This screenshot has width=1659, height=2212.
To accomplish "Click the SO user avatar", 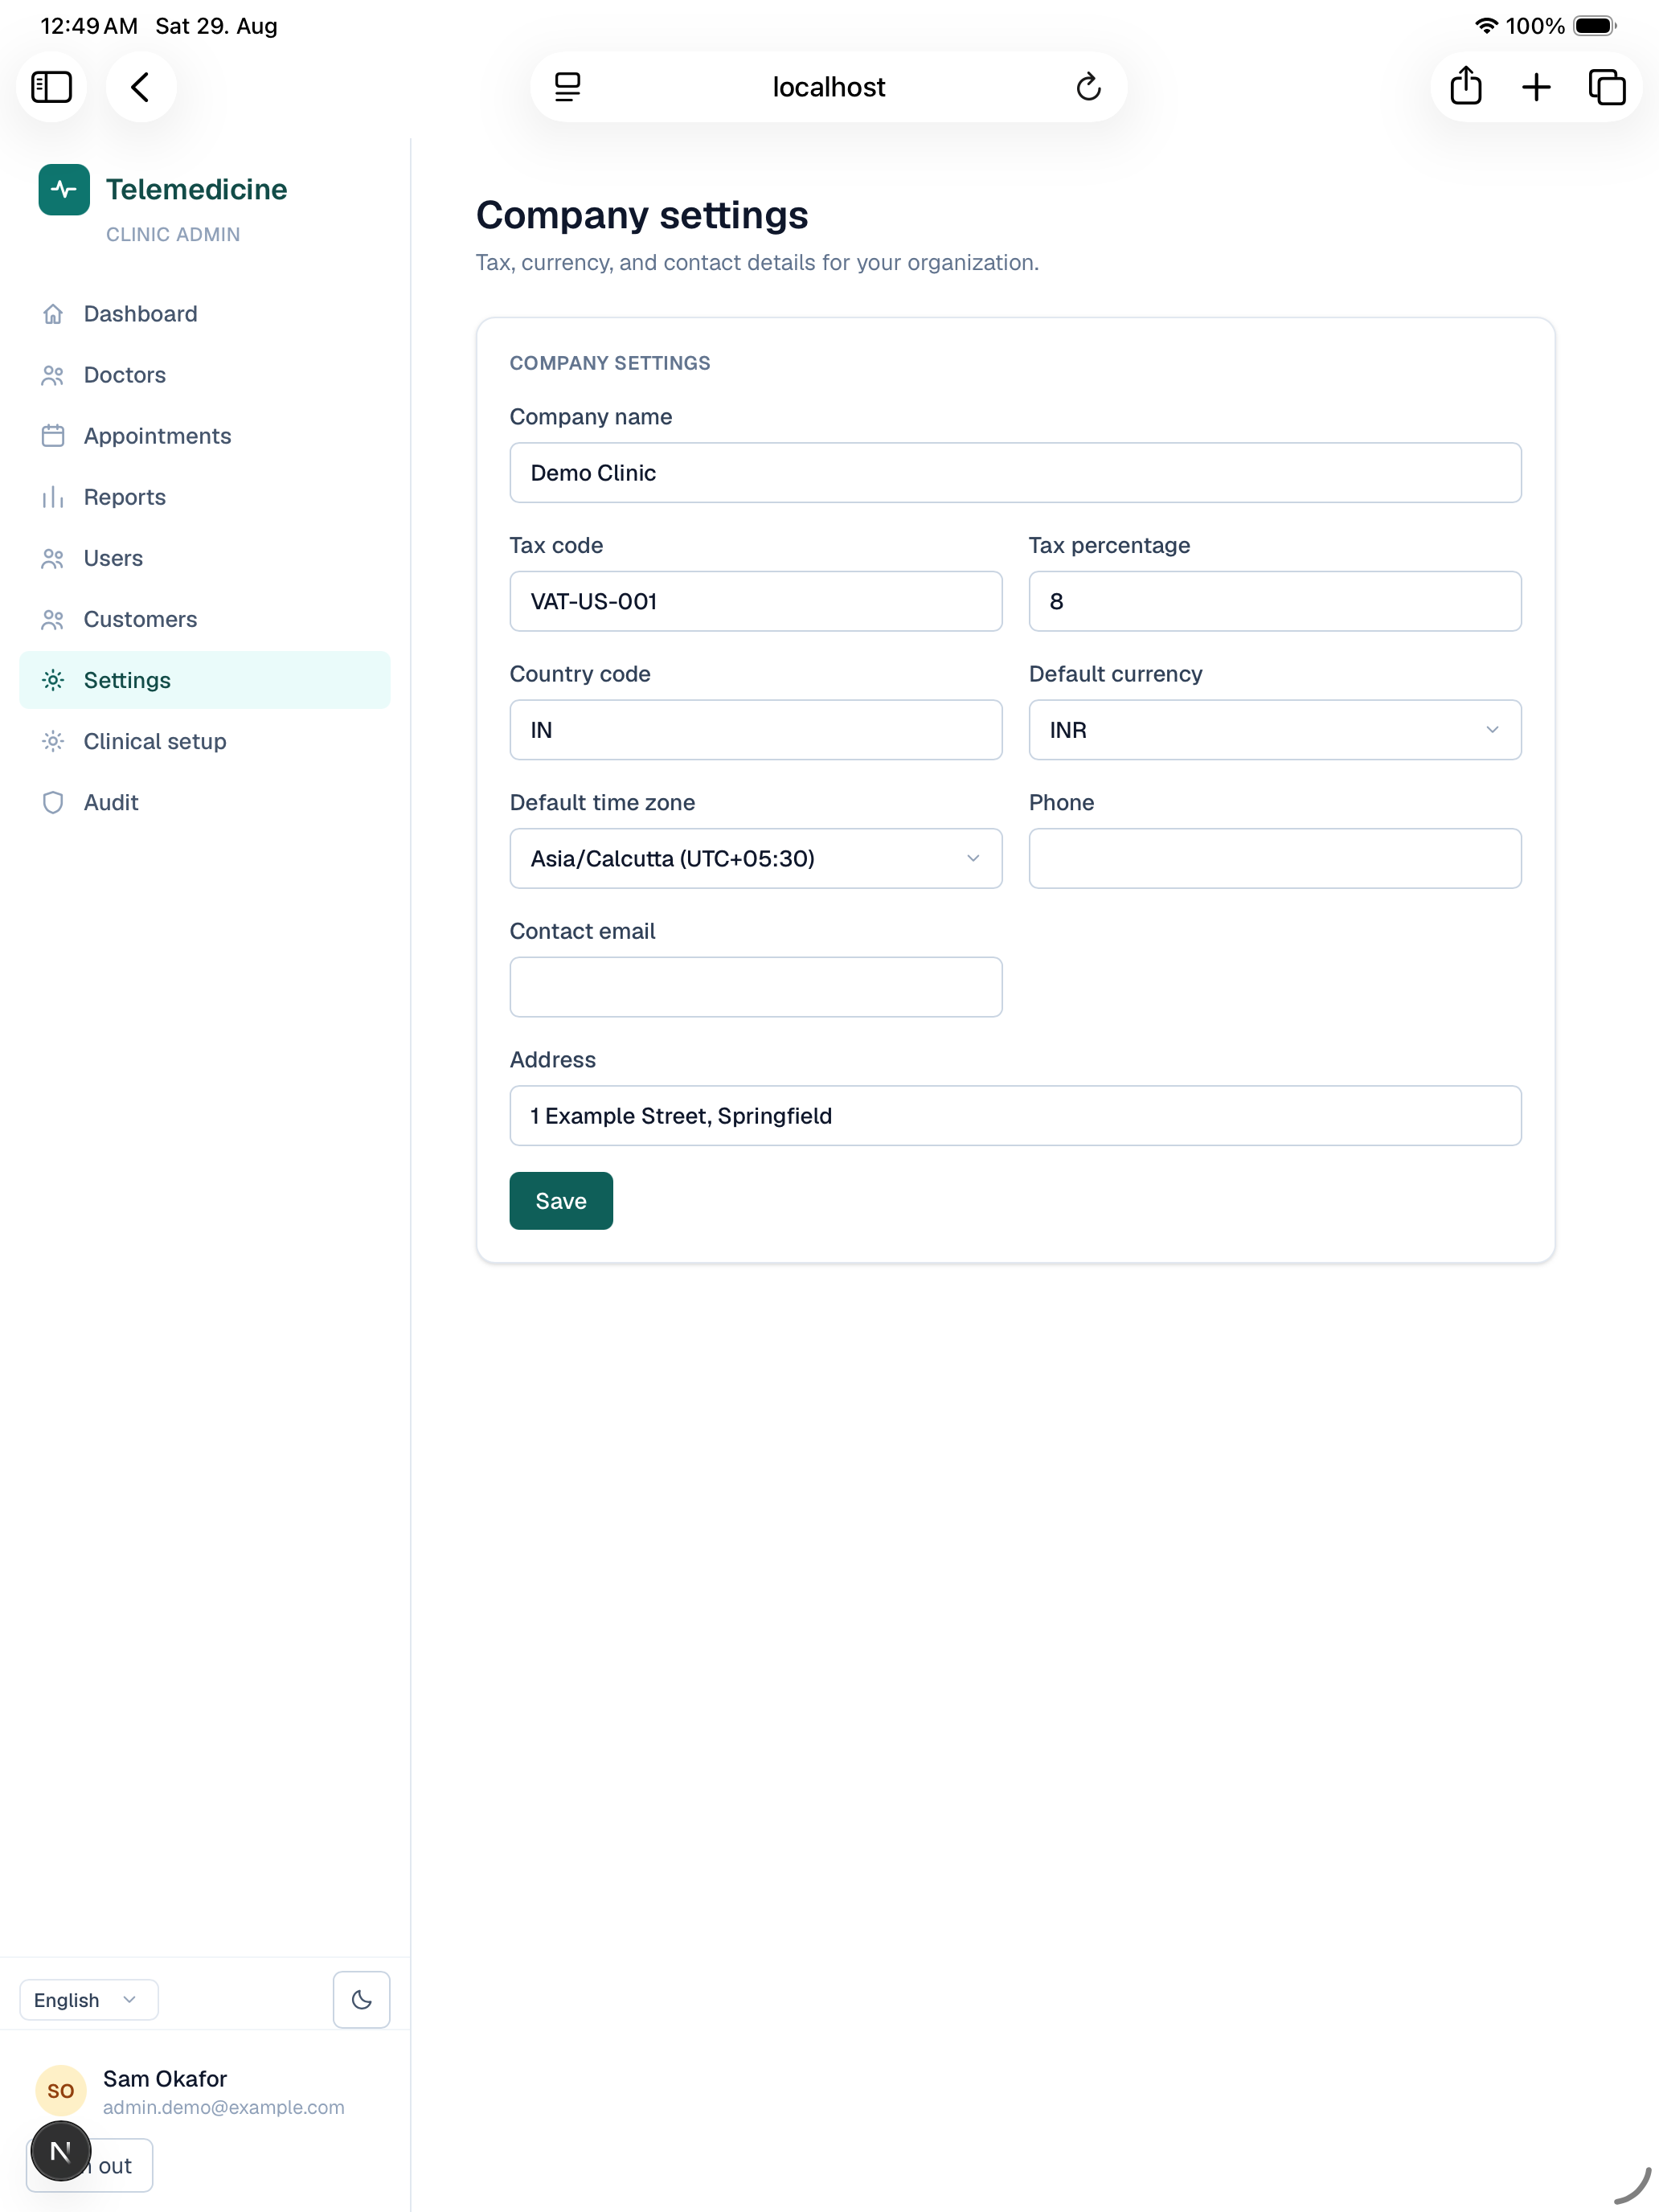I will (x=61, y=2091).
